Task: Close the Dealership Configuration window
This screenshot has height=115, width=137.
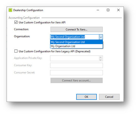Action: (x=118, y=10)
